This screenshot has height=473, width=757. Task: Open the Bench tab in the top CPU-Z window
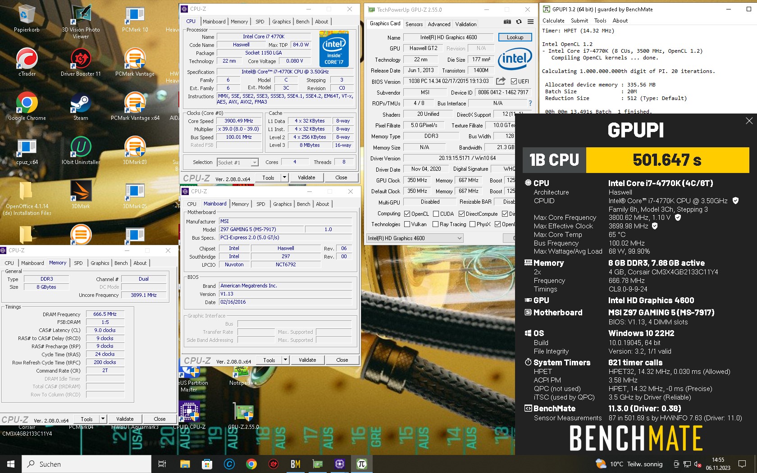click(303, 22)
